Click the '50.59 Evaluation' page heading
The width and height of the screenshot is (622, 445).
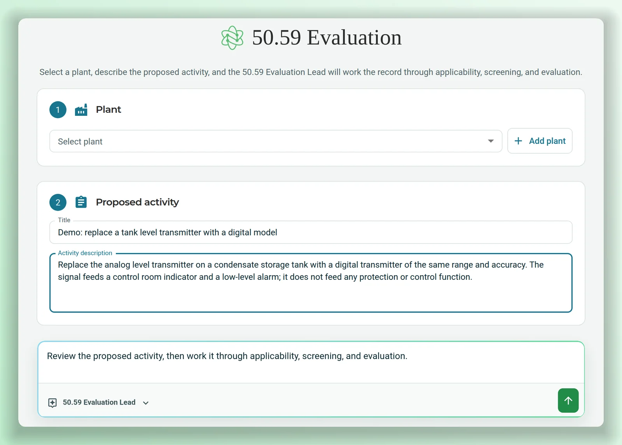tap(327, 38)
